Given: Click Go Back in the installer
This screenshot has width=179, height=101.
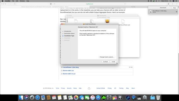Looking at the screenshot, I should 105,62.
